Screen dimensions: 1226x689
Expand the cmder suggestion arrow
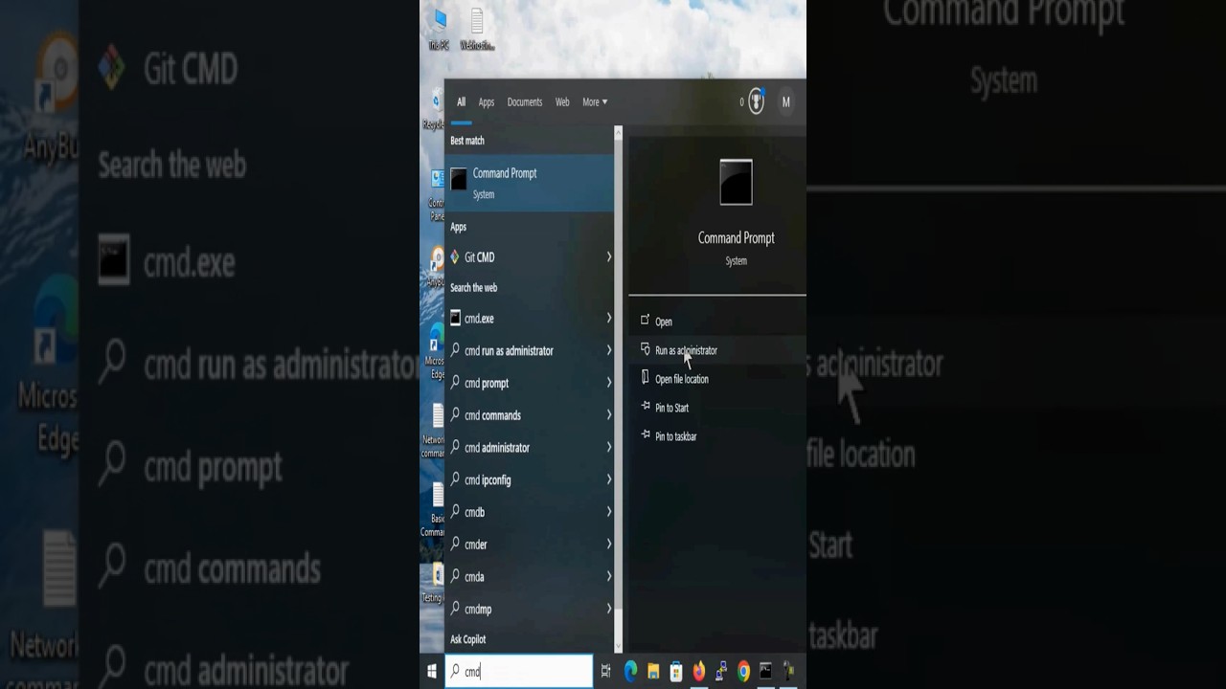(608, 545)
